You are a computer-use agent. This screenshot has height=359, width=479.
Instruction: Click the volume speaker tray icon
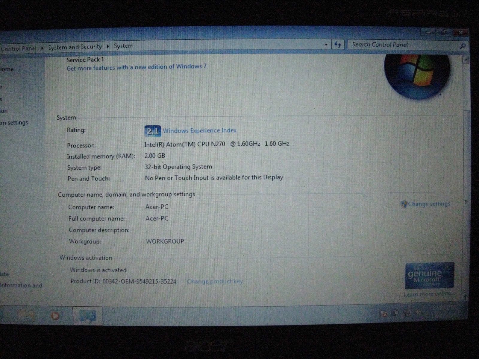coord(419,313)
